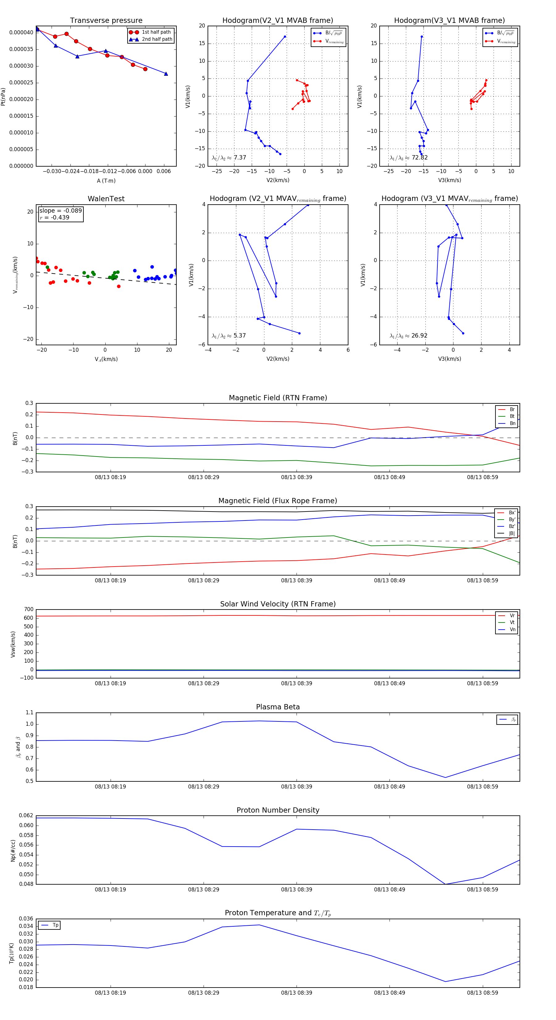Click "08/13 08:39" tick under RTN magnetic field

[x=297, y=477]
